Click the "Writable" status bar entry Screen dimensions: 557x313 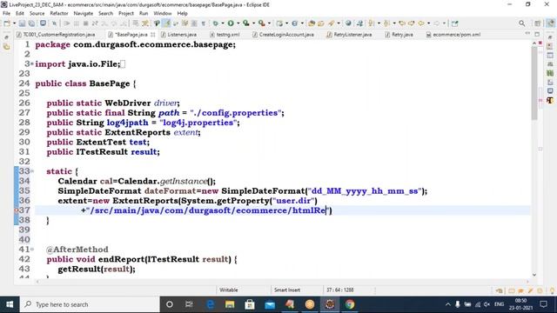pos(229,290)
